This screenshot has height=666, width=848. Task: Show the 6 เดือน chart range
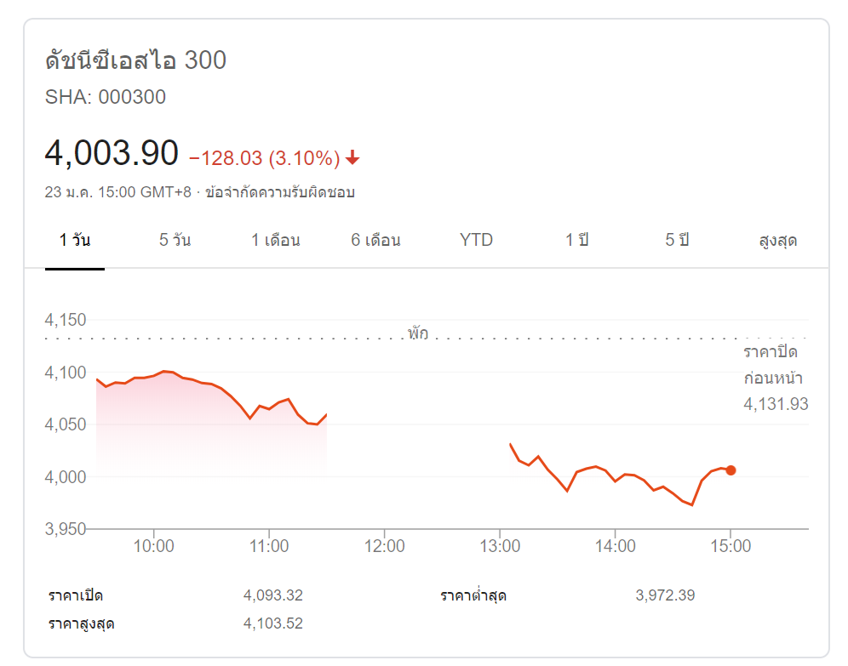click(375, 240)
